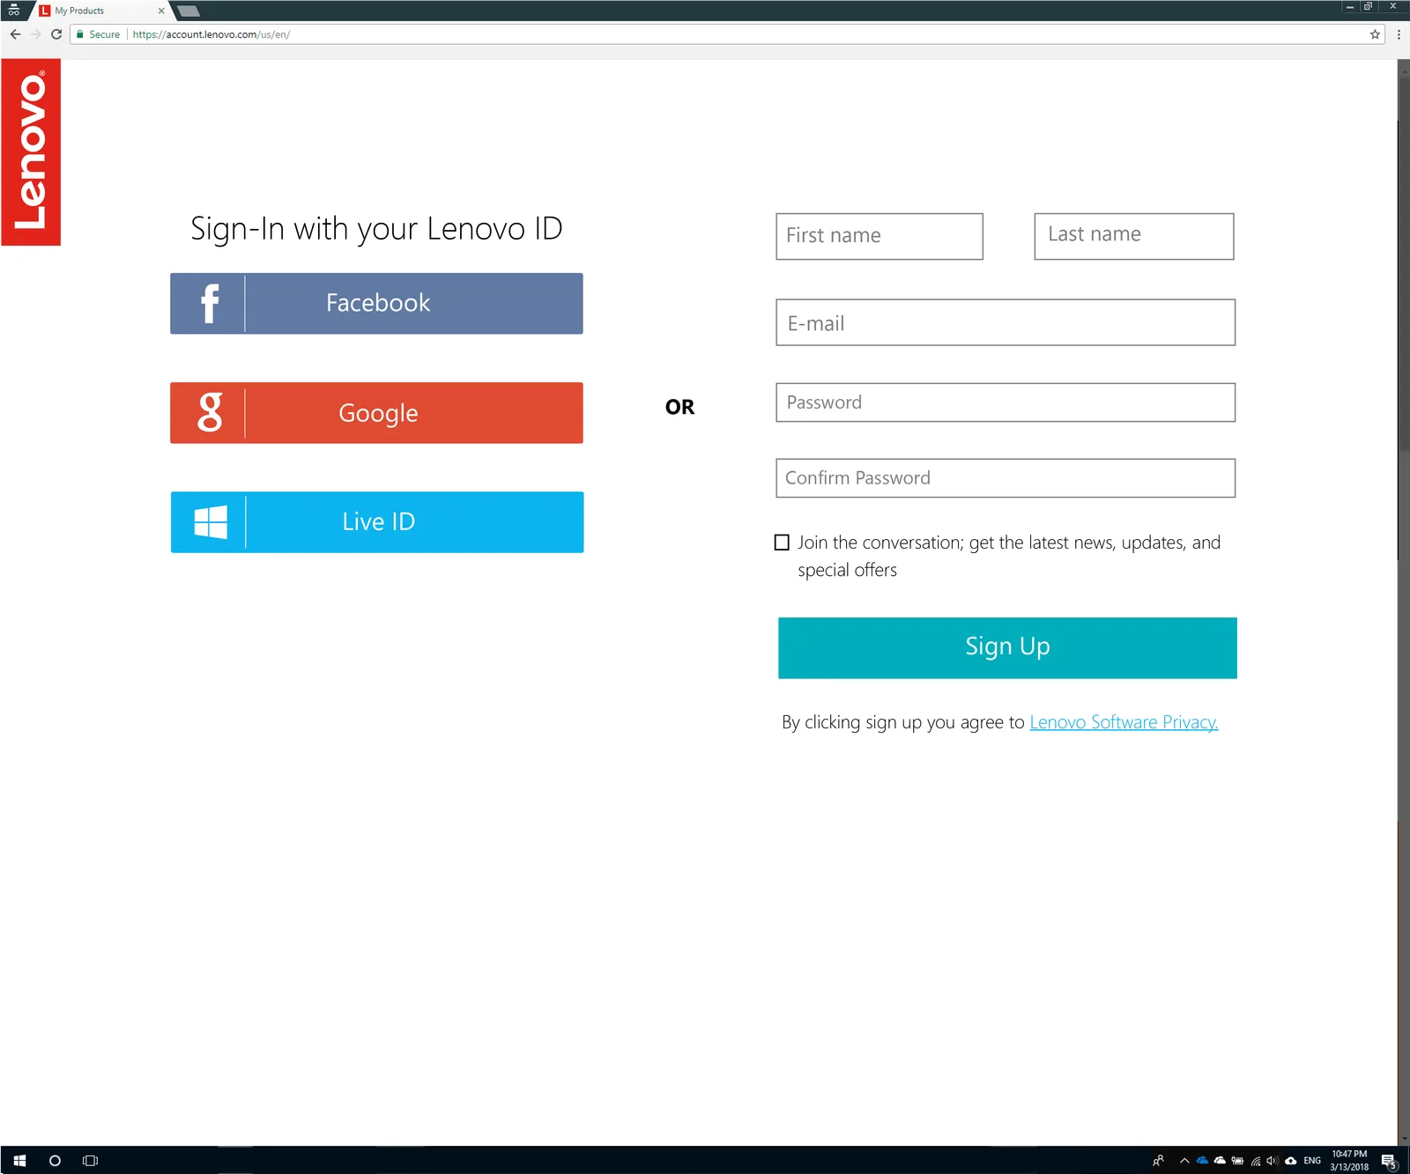This screenshot has height=1174, width=1410.
Task: Open a new tab with the new tab button
Action: click(188, 11)
